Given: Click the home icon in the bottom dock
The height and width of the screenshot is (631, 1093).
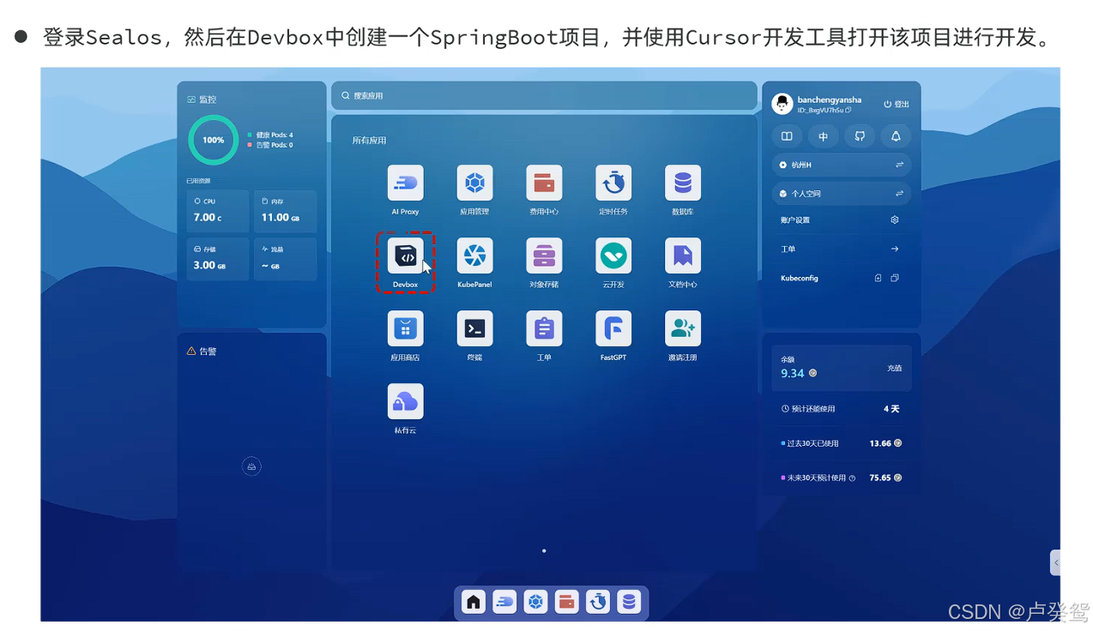Looking at the screenshot, I should point(474,602).
